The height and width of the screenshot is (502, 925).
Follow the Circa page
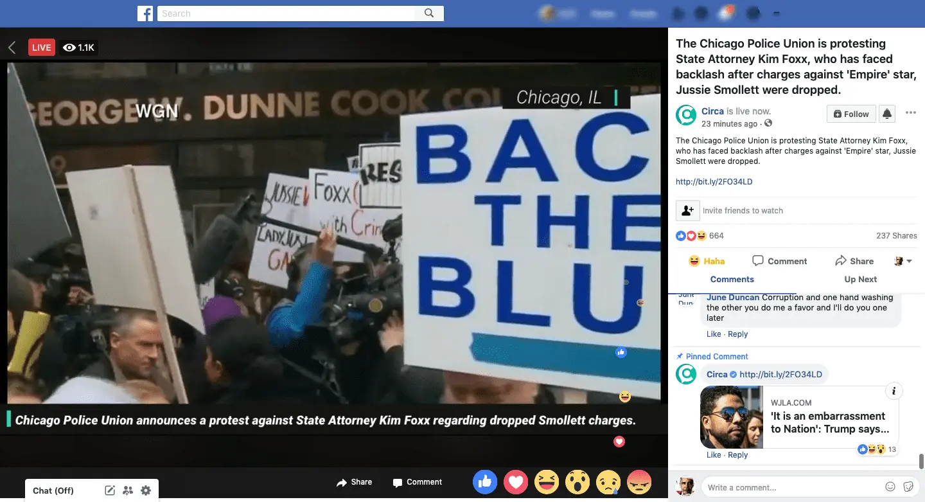point(850,114)
